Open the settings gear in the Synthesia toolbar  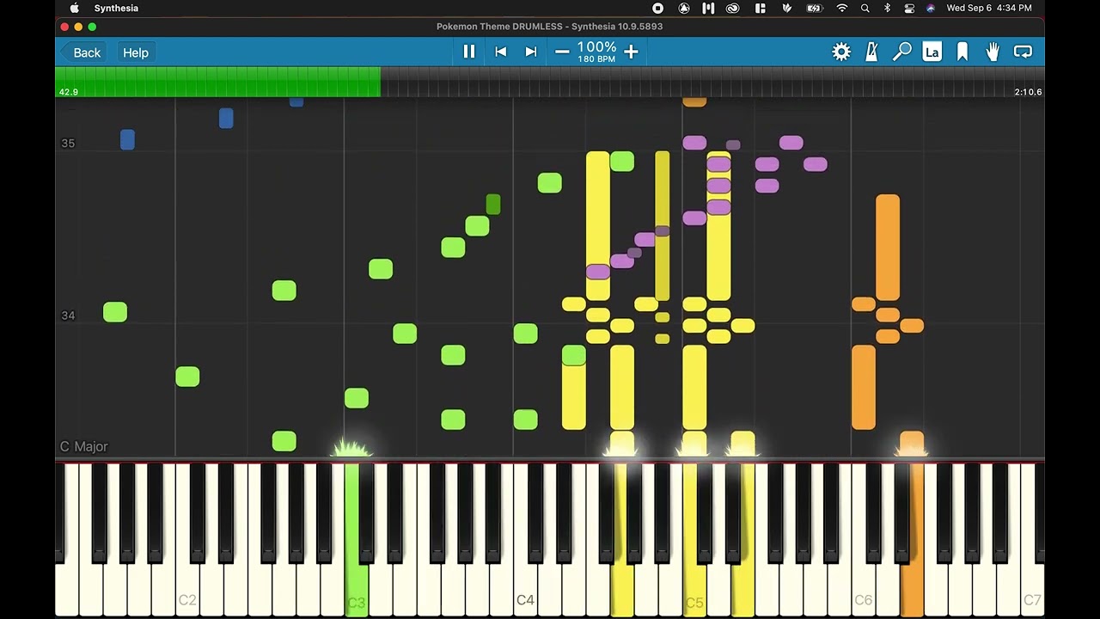(x=841, y=52)
